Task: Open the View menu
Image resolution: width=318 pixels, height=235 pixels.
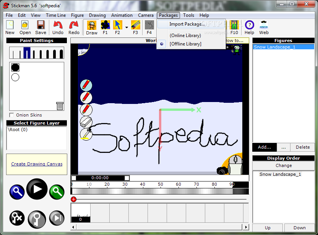Action: tap(36, 15)
